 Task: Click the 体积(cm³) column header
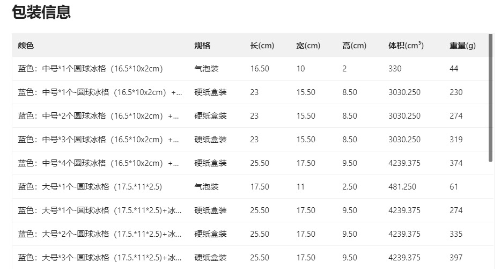(406, 46)
